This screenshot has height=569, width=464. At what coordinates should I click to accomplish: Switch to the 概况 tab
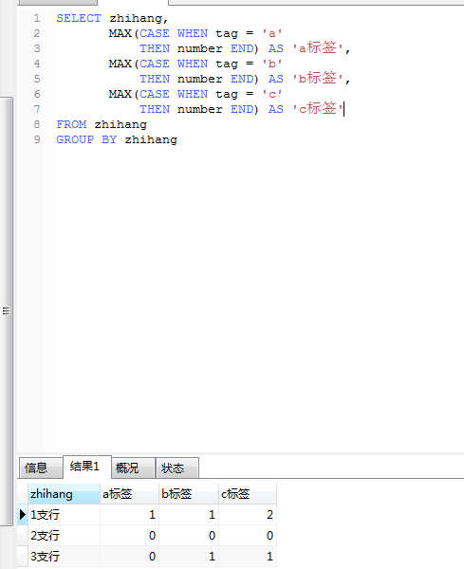(133, 468)
